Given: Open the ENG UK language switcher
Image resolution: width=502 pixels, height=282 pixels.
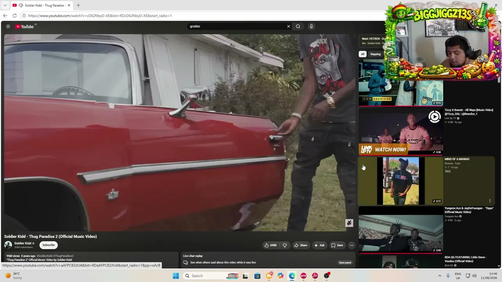Looking at the screenshot, I should click(x=458, y=276).
